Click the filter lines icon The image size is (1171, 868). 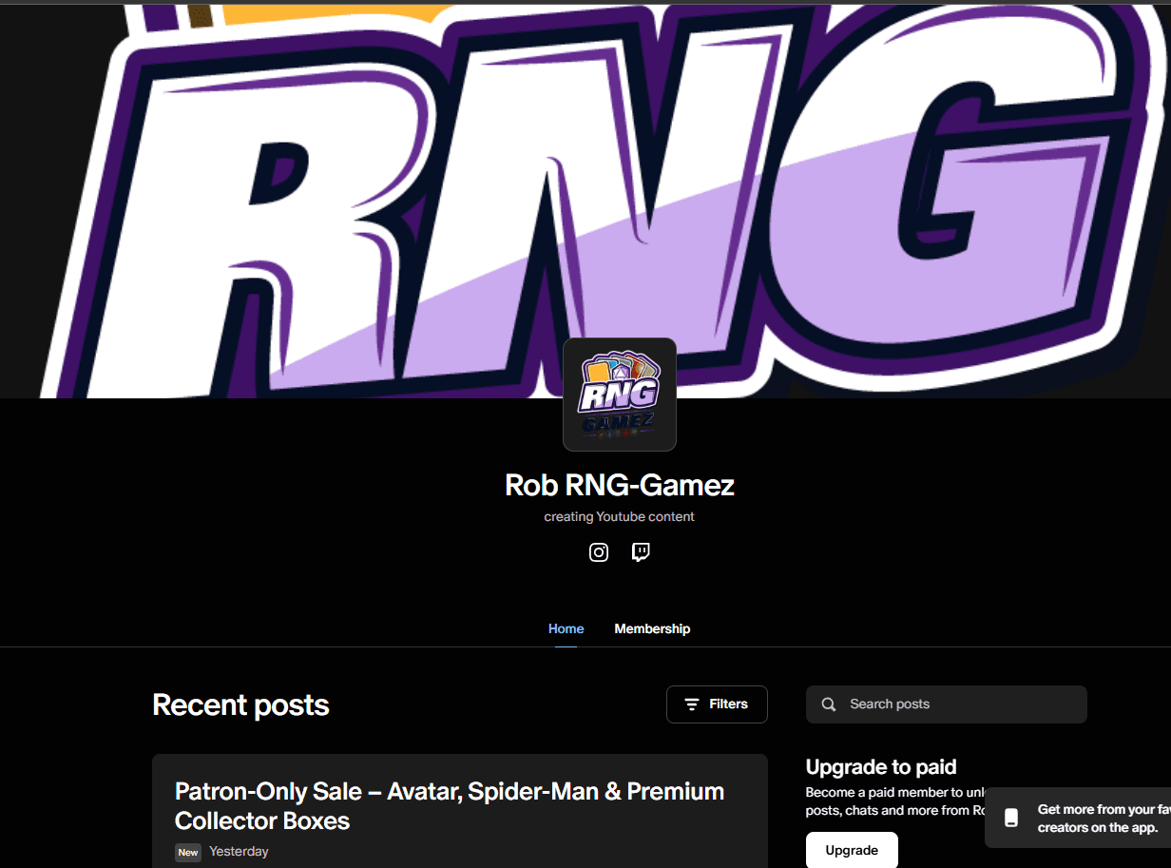coord(692,704)
